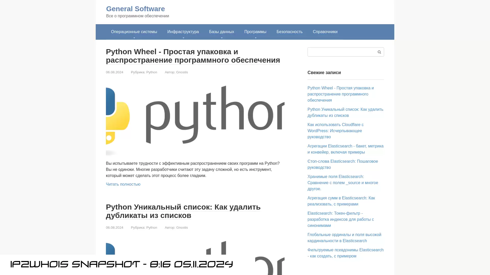Expand the arrow under Инфраструктура
Screen dimensions: 490x275
click(x=183, y=38)
